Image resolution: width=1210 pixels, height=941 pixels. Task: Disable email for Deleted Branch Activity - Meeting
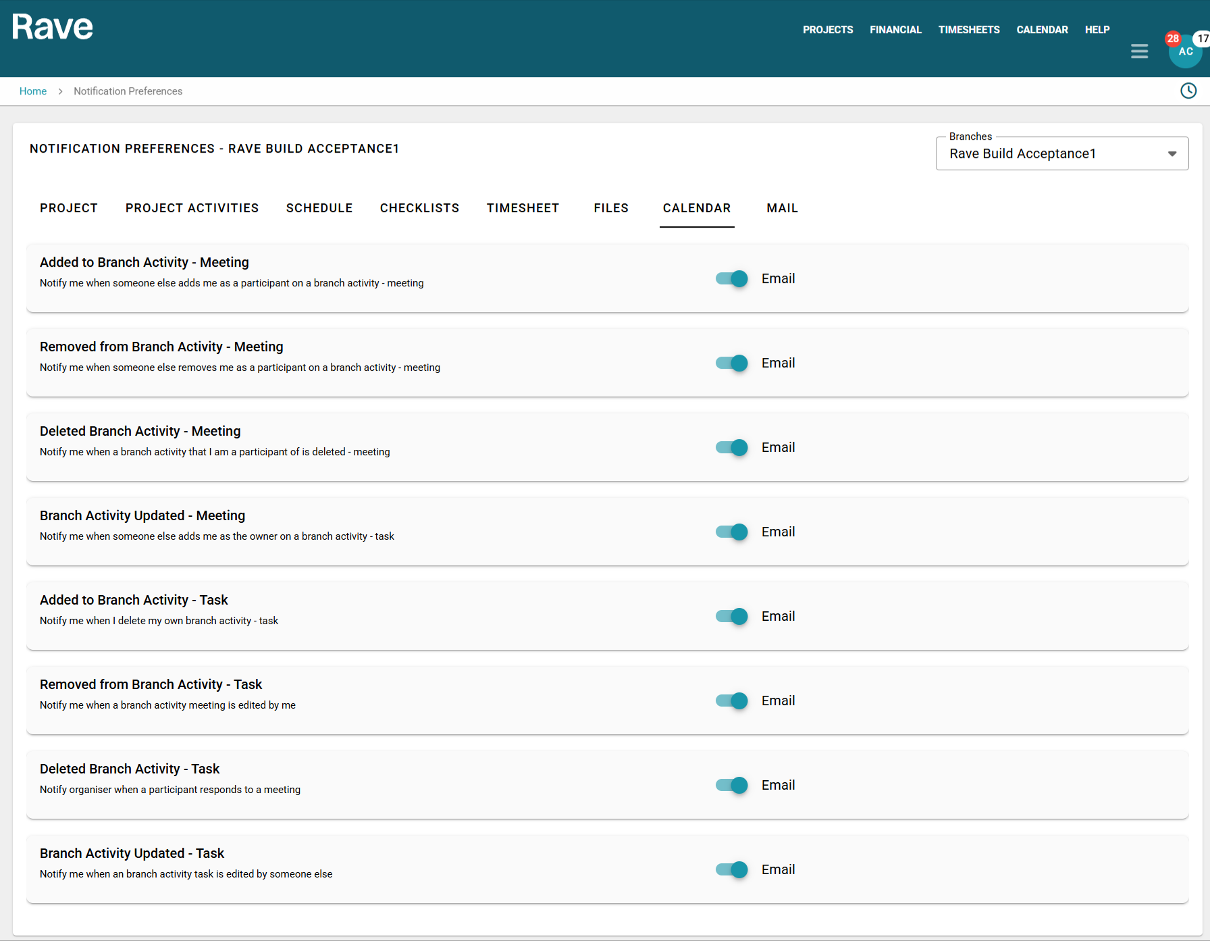pyautogui.click(x=732, y=447)
